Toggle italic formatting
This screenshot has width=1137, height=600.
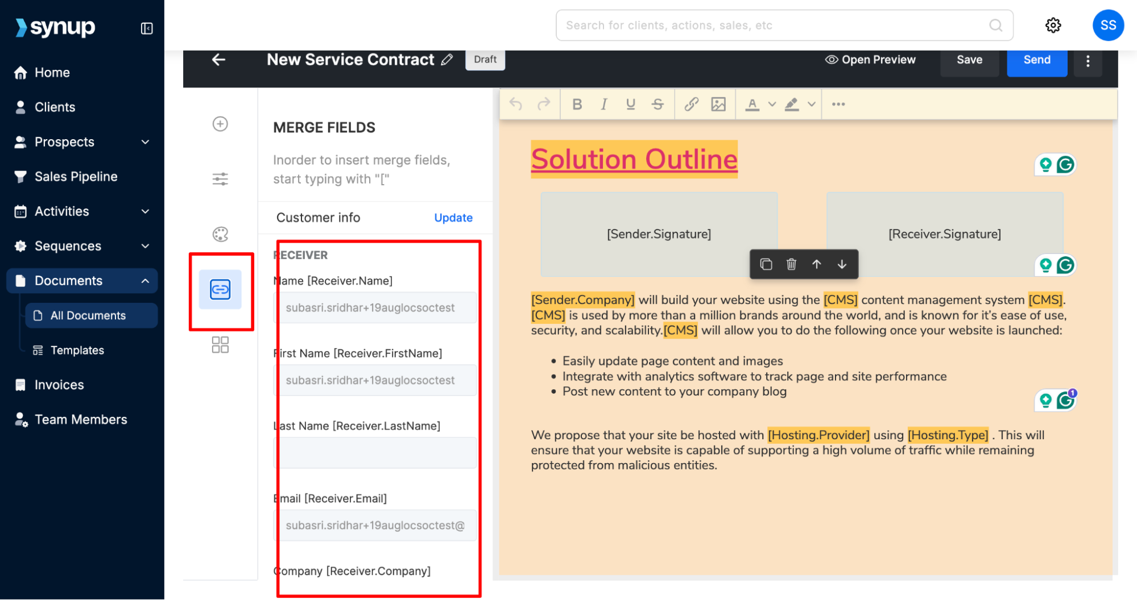pos(604,104)
